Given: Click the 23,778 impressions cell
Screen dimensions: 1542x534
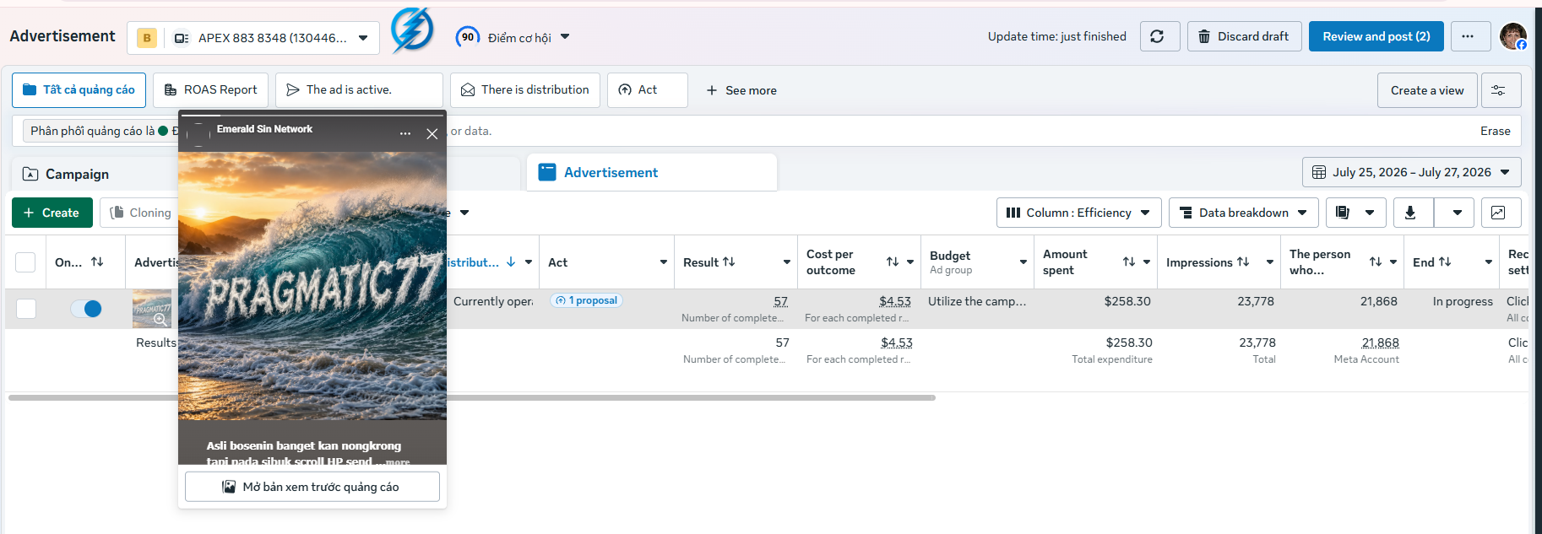Looking at the screenshot, I should [x=1256, y=301].
